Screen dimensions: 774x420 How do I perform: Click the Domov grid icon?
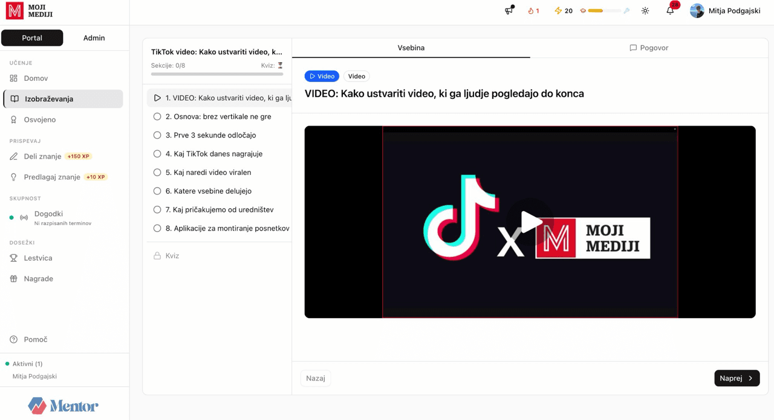pyautogui.click(x=14, y=78)
